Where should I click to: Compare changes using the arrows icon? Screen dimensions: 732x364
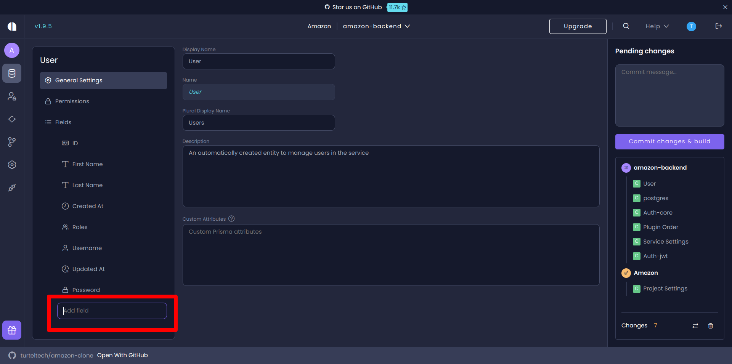[x=695, y=326]
